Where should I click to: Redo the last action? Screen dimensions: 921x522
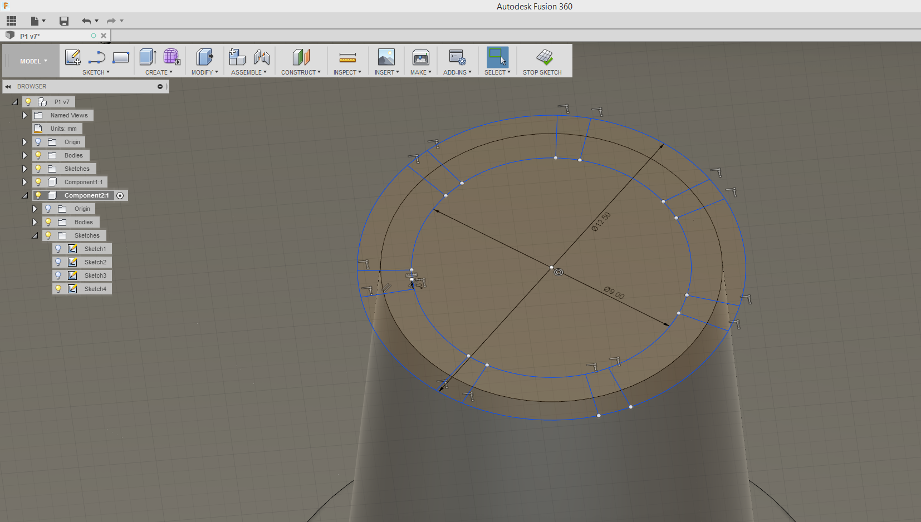pyautogui.click(x=111, y=21)
